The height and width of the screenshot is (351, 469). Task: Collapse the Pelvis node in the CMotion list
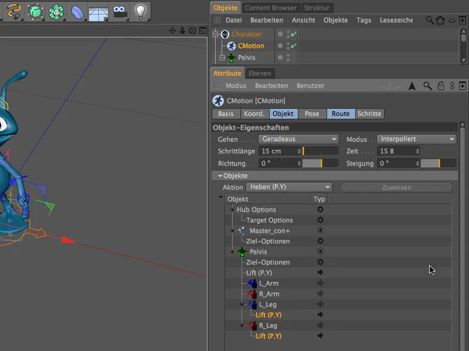coord(232,252)
